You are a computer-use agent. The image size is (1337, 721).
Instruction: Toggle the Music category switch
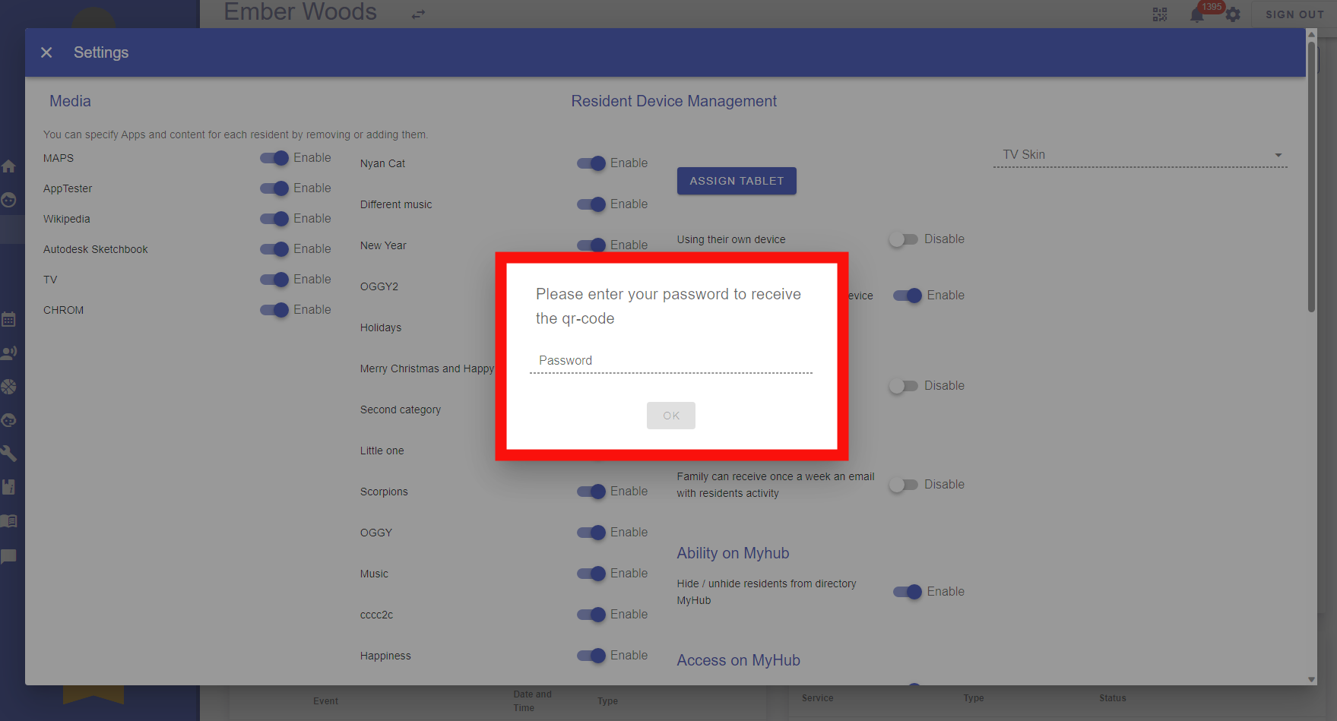(x=591, y=574)
